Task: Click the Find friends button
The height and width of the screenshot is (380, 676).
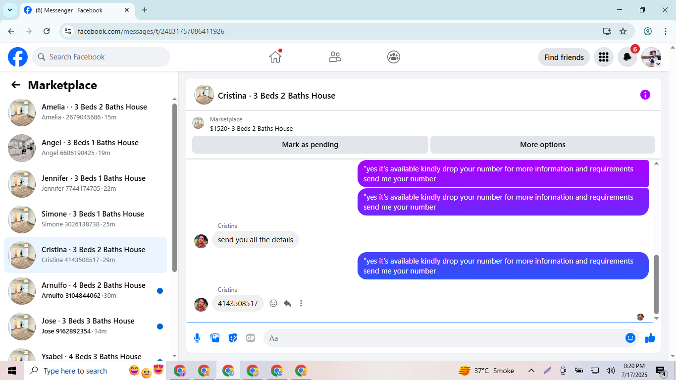Action: [x=564, y=57]
